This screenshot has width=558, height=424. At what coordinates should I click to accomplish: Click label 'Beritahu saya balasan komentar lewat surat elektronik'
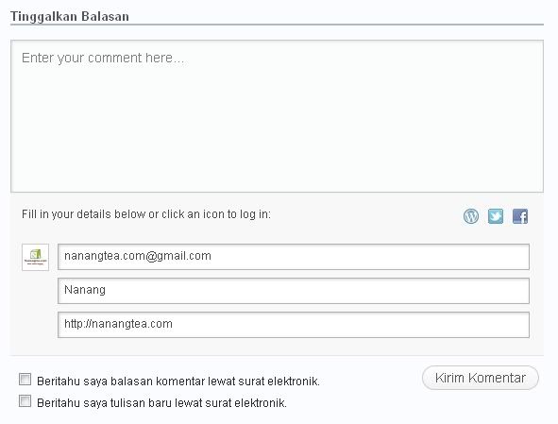click(178, 382)
